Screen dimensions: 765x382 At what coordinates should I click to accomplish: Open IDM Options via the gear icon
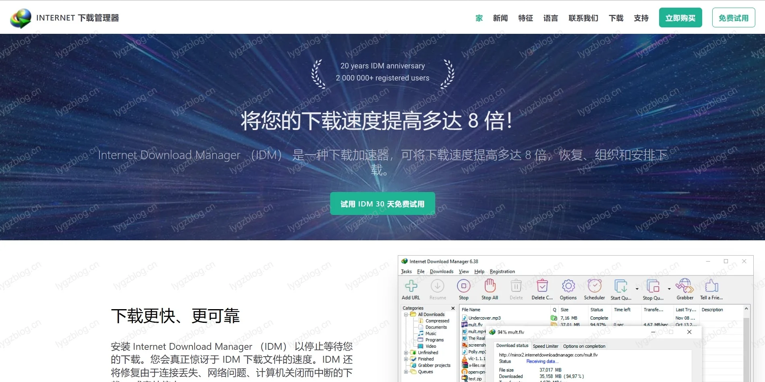tap(568, 286)
